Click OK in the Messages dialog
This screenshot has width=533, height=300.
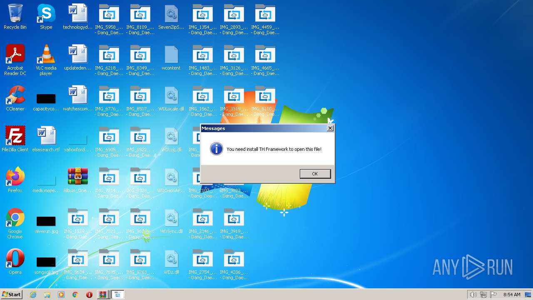[315, 174]
